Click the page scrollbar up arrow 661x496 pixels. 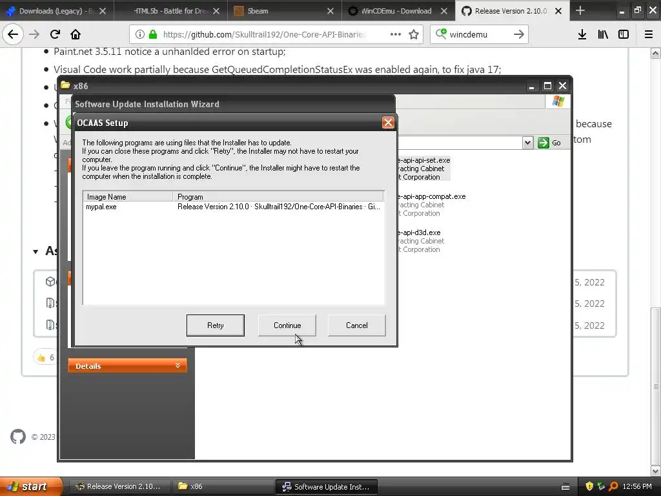pyautogui.click(x=655, y=53)
